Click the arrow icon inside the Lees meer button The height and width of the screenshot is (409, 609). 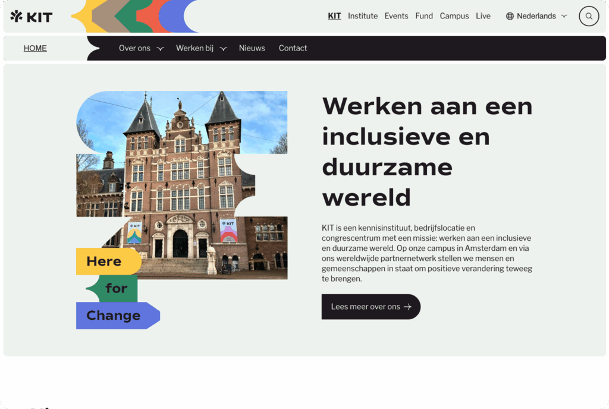[x=407, y=307]
